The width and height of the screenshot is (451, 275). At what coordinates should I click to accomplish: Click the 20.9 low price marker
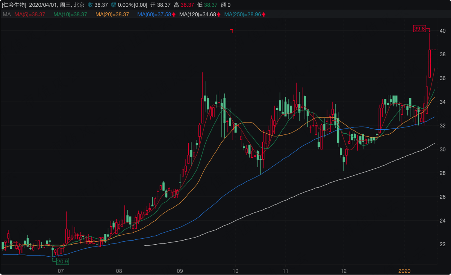(x=62, y=261)
